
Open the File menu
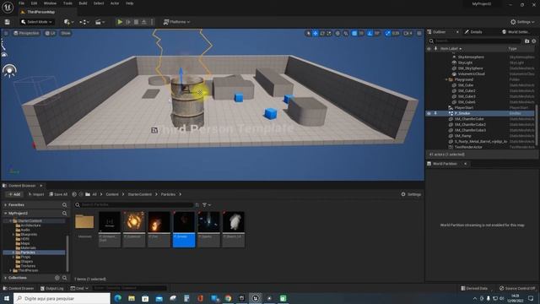(x=21, y=3)
